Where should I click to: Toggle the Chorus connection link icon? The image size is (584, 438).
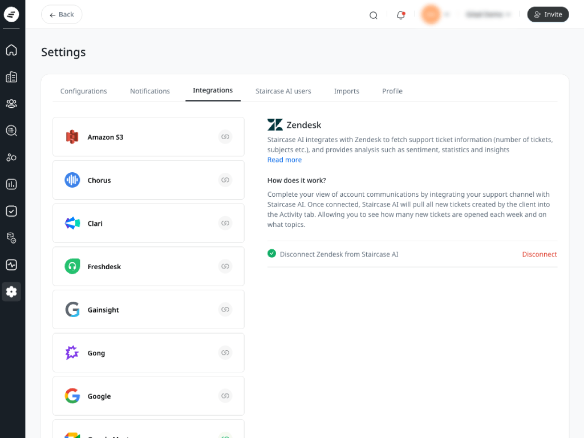225,180
